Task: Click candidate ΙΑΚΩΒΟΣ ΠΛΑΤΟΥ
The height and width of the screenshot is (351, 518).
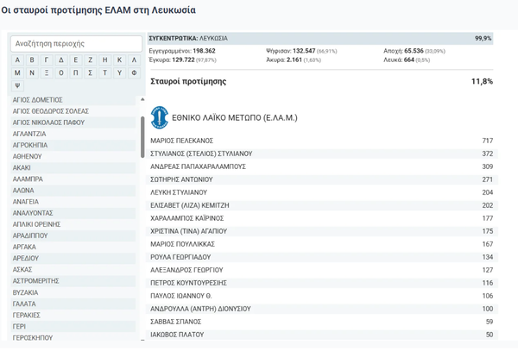Action: click(177, 335)
